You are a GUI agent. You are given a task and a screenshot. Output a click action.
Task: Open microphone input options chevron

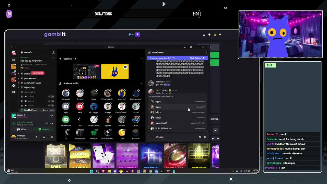(40, 137)
